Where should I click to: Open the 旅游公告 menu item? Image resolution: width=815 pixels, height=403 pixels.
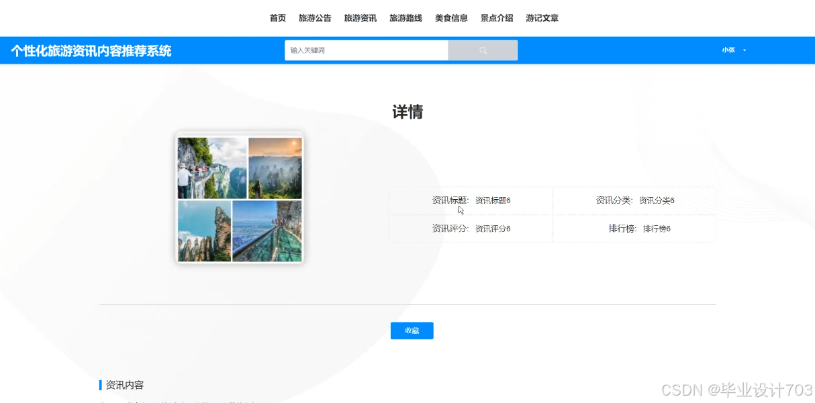(315, 18)
